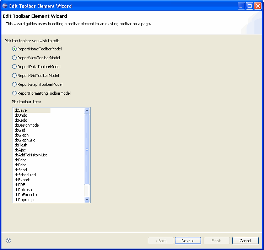Open the help question mark icon

click(9, 240)
